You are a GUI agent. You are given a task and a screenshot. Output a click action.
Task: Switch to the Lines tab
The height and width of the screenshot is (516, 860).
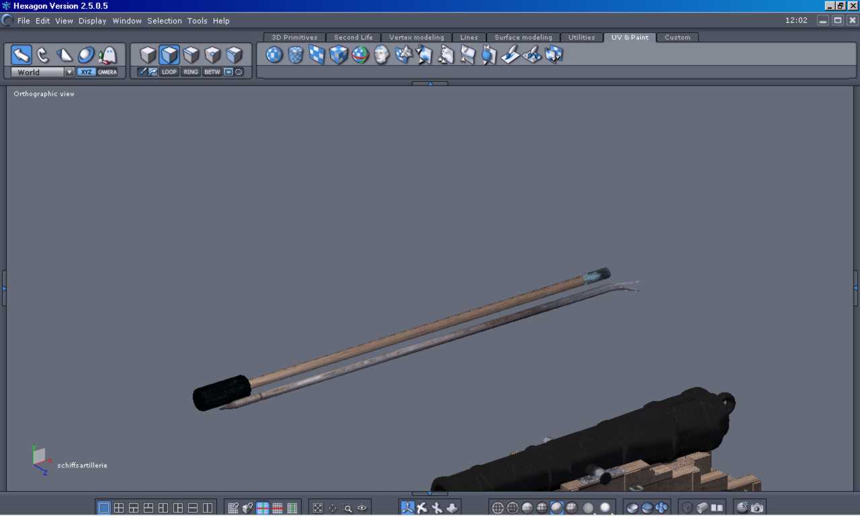click(x=469, y=38)
